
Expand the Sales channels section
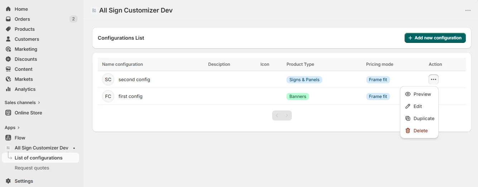coord(22,103)
